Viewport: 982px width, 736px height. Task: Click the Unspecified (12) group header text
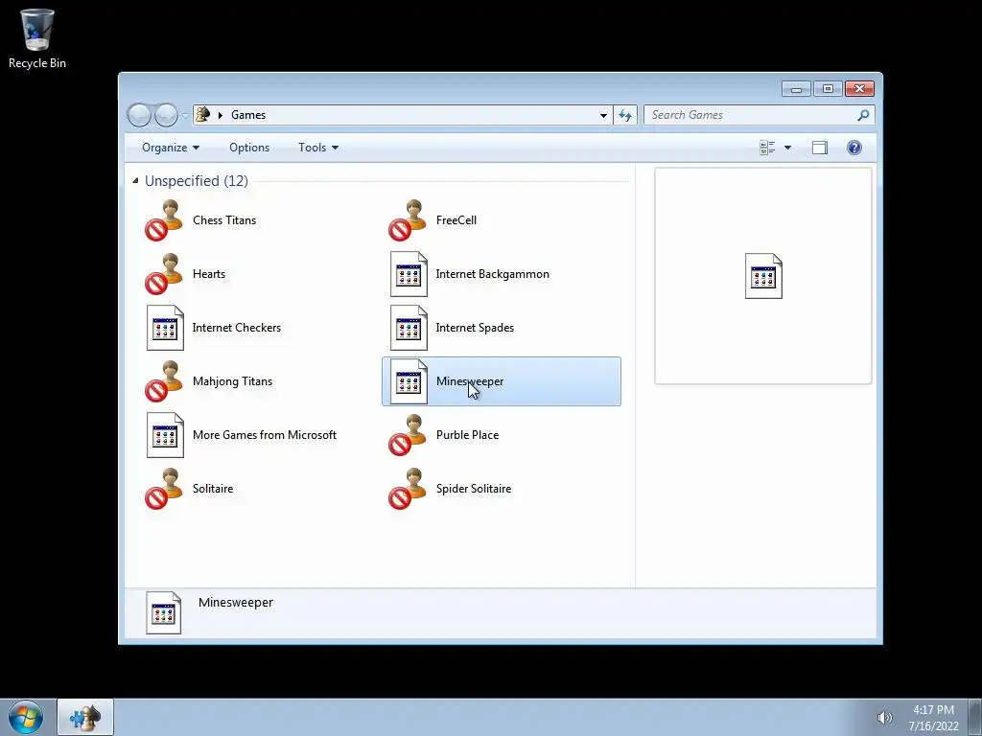coord(196,181)
